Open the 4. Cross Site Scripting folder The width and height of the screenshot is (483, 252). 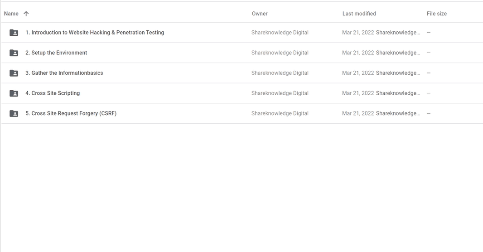coord(53,93)
